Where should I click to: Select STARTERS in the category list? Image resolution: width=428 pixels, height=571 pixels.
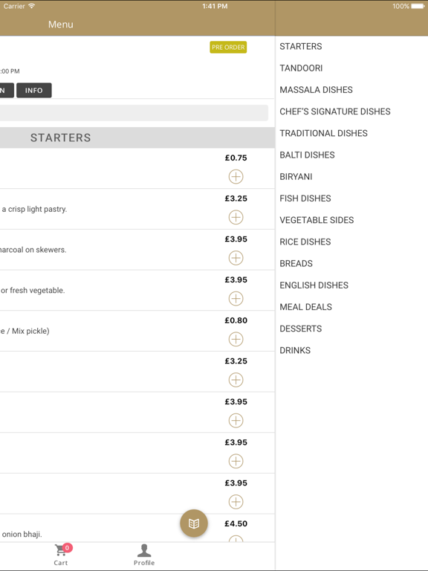tap(301, 46)
